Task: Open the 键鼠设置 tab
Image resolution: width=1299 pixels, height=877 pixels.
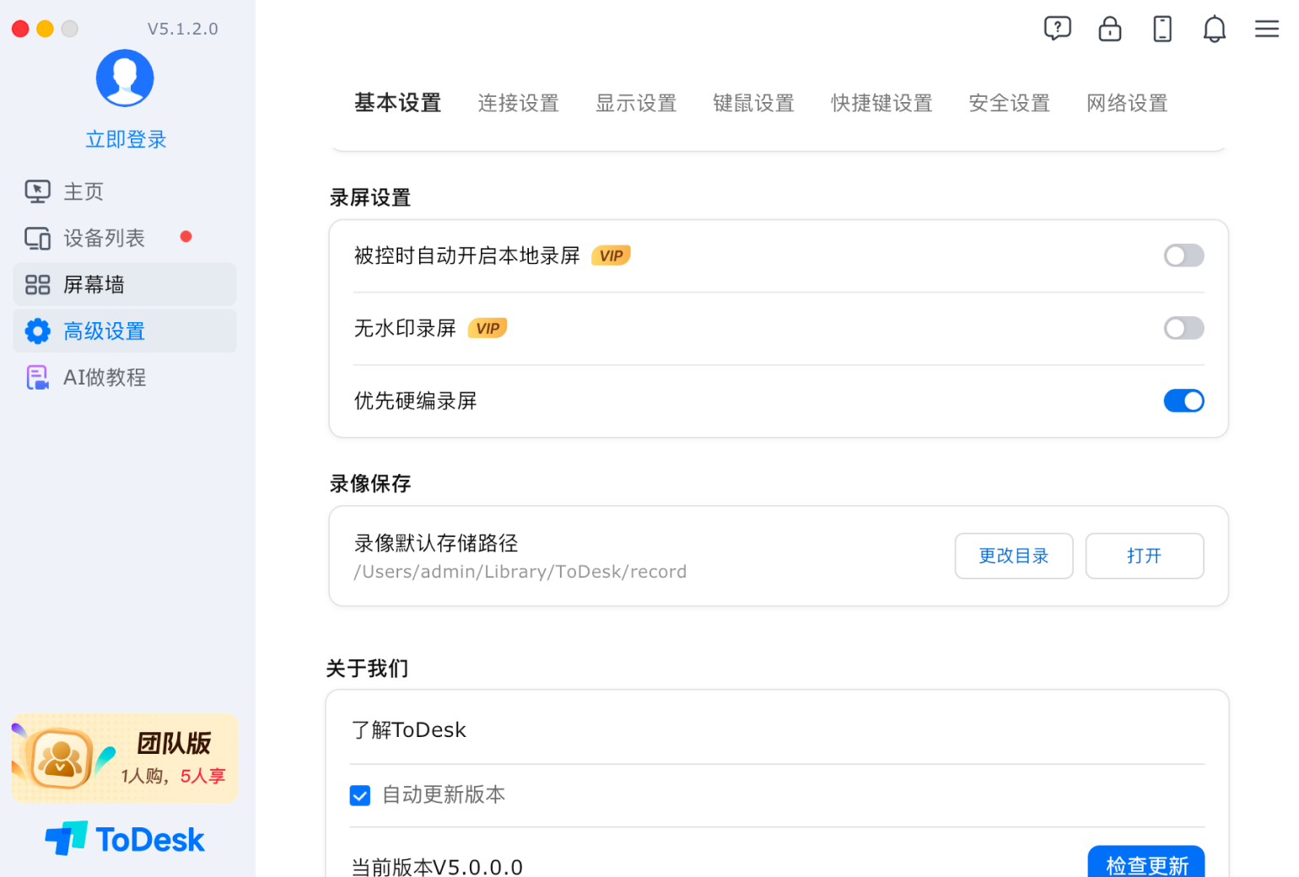Action: [754, 103]
